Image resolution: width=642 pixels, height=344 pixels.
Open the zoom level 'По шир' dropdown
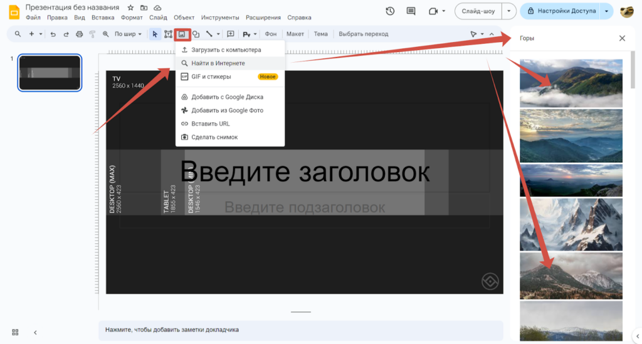tap(128, 34)
